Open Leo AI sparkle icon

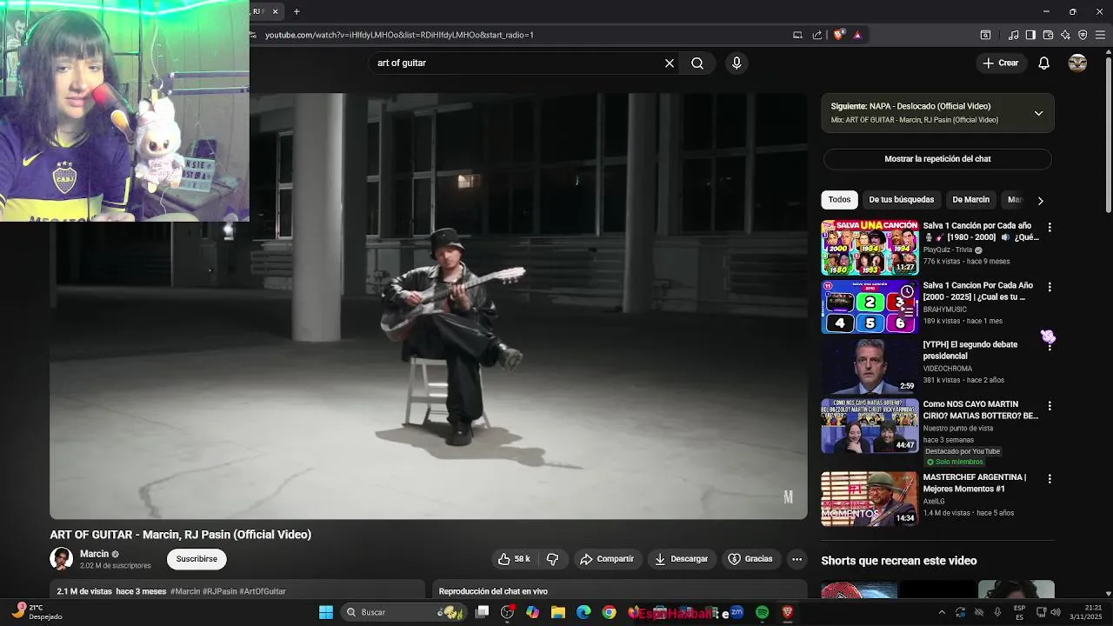pyautogui.click(x=1065, y=35)
